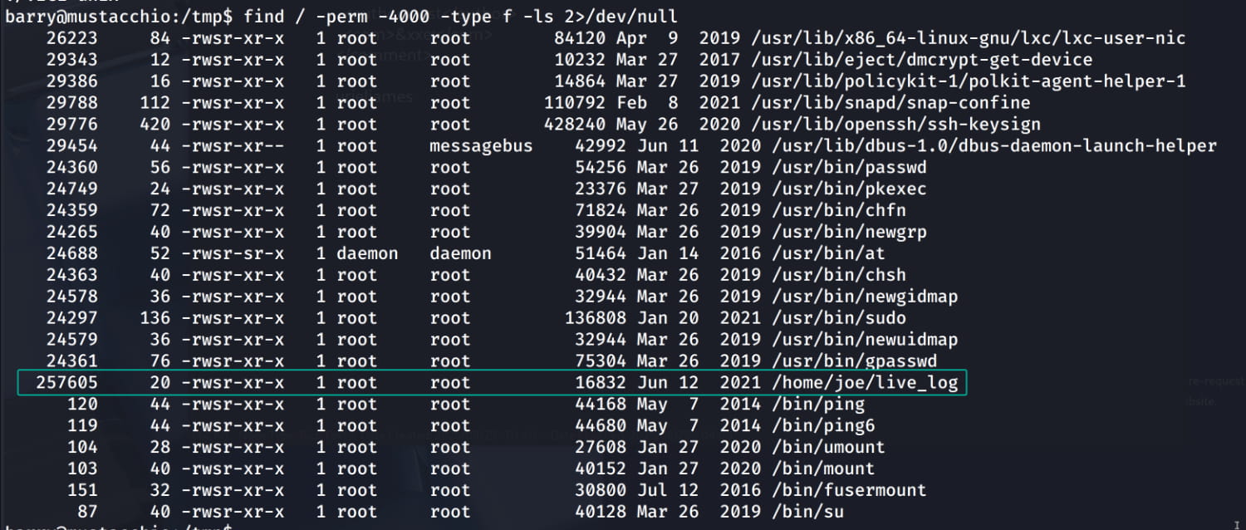Click the /usr/bin/gpasswd path

(855, 361)
